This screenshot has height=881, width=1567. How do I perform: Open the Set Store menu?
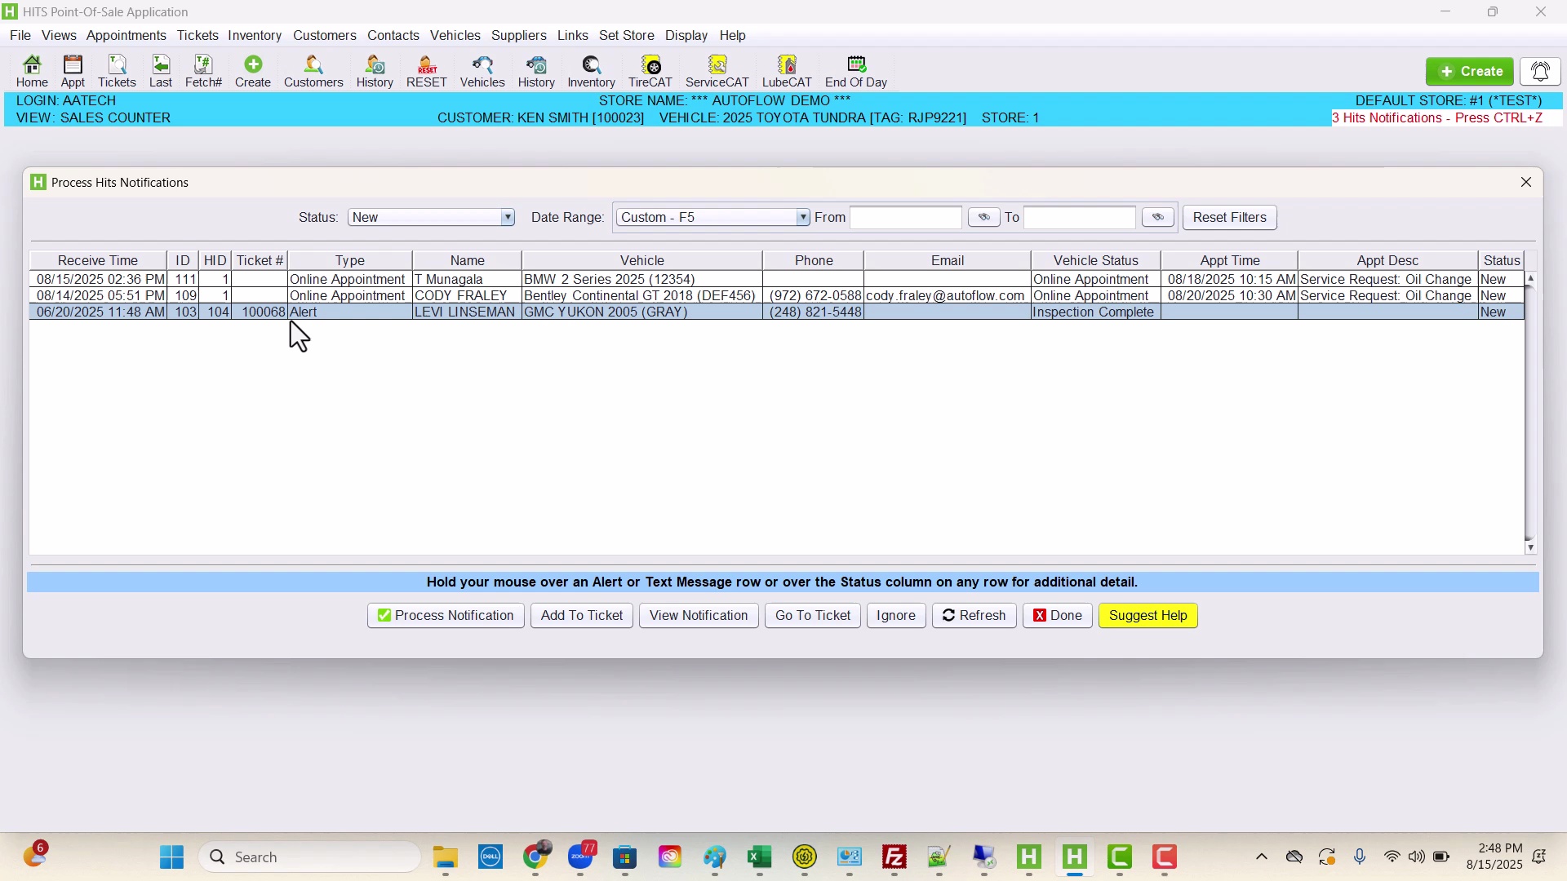coord(626,36)
